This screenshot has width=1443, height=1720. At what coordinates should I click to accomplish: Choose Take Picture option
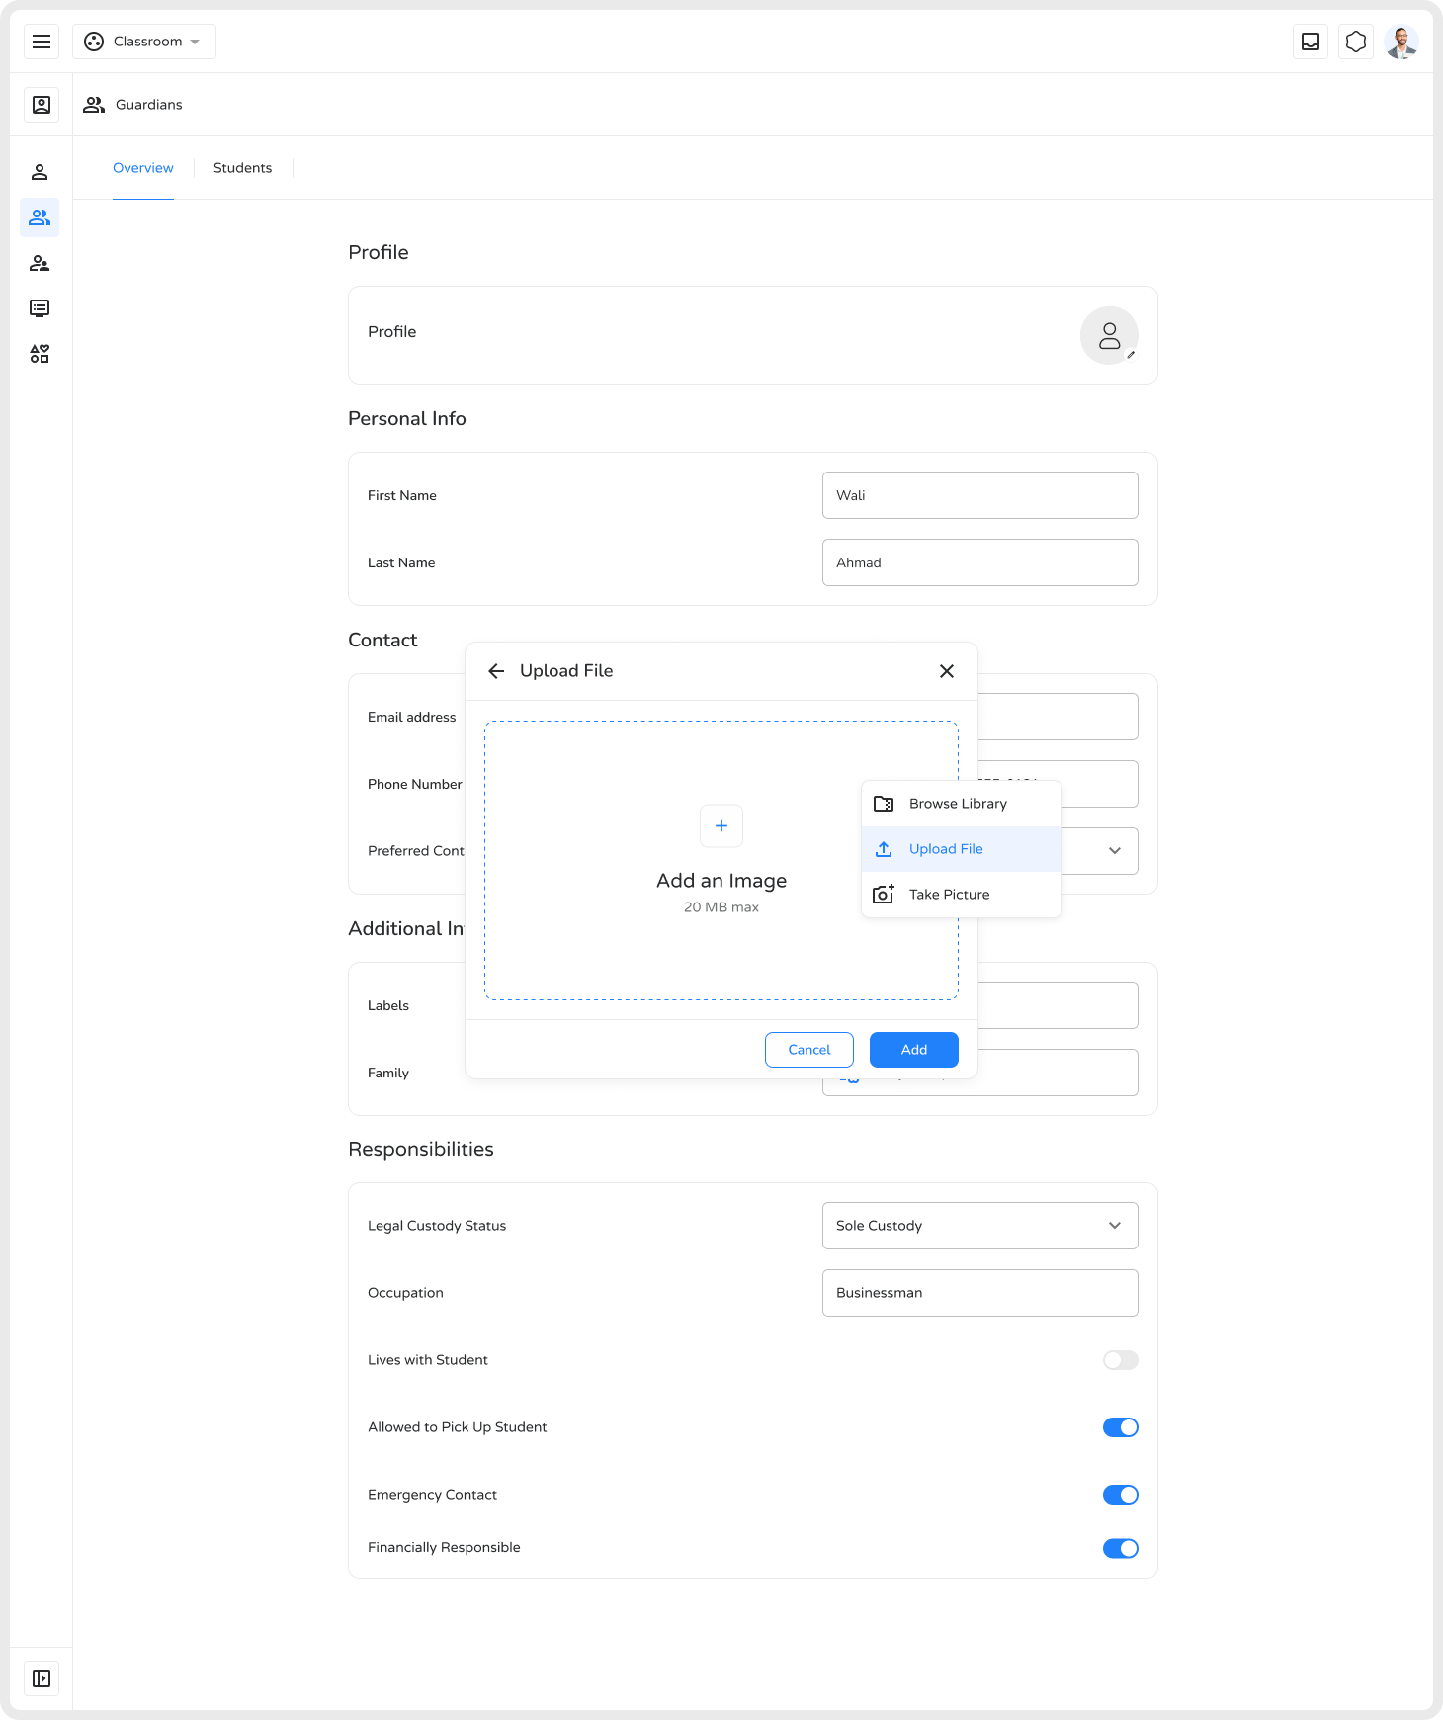[949, 895]
